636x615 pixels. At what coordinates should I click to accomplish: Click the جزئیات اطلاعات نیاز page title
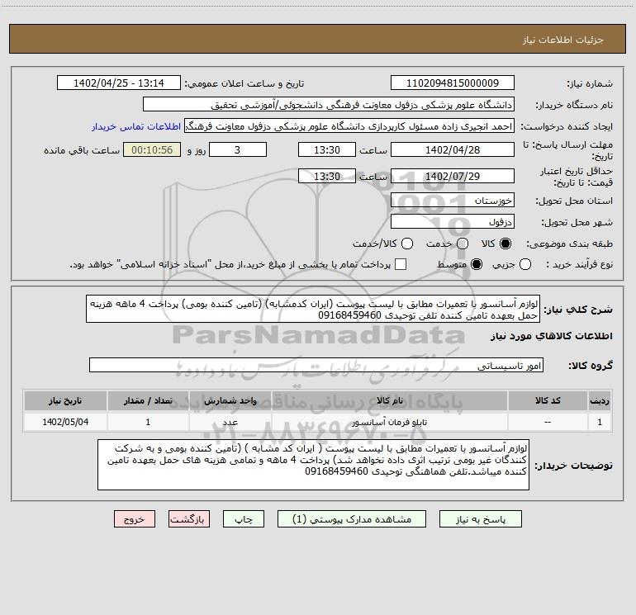tap(562, 40)
